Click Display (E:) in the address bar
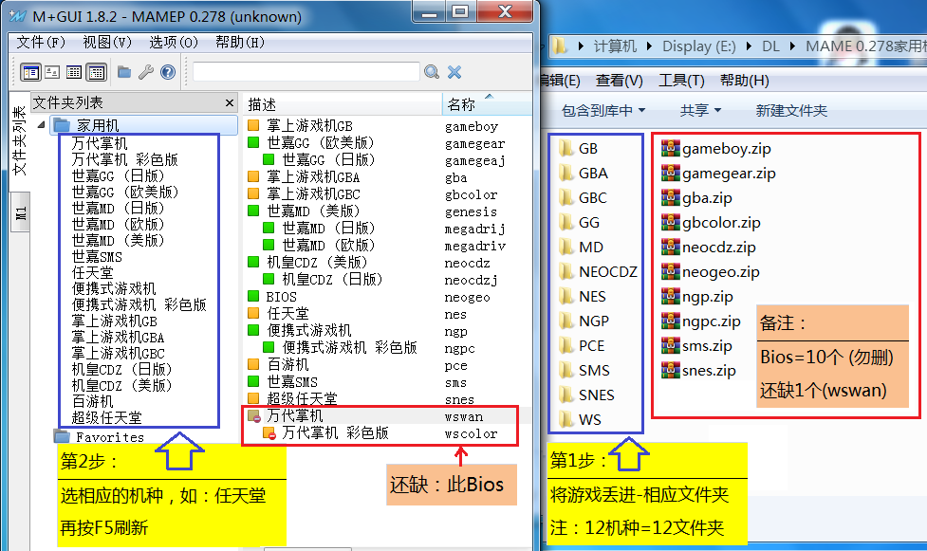Image resolution: width=927 pixels, height=551 pixels. [698, 46]
